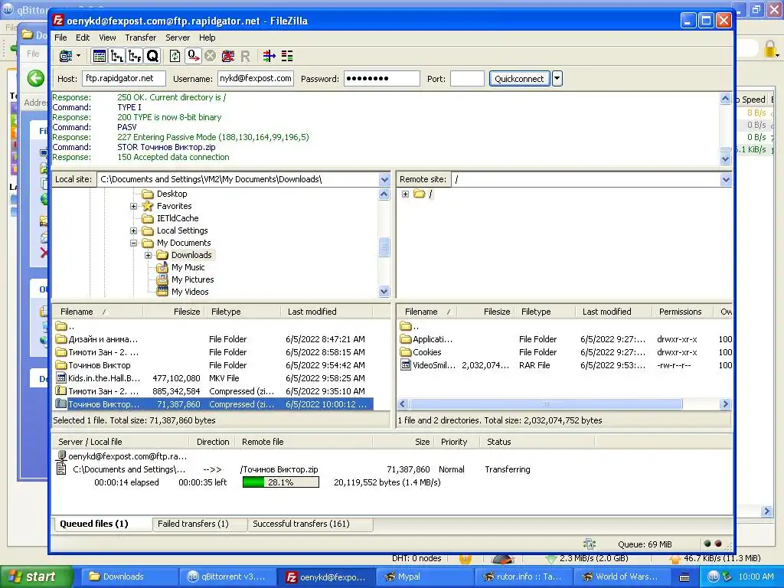The width and height of the screenshot is (784, 588).
Task: Click the Windows start button
Action: [x=36, y=577]
